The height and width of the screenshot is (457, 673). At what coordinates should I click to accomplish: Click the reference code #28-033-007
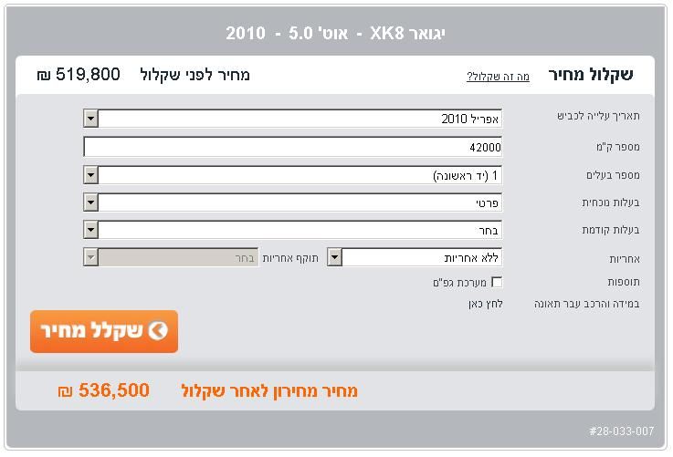(622, 430)
